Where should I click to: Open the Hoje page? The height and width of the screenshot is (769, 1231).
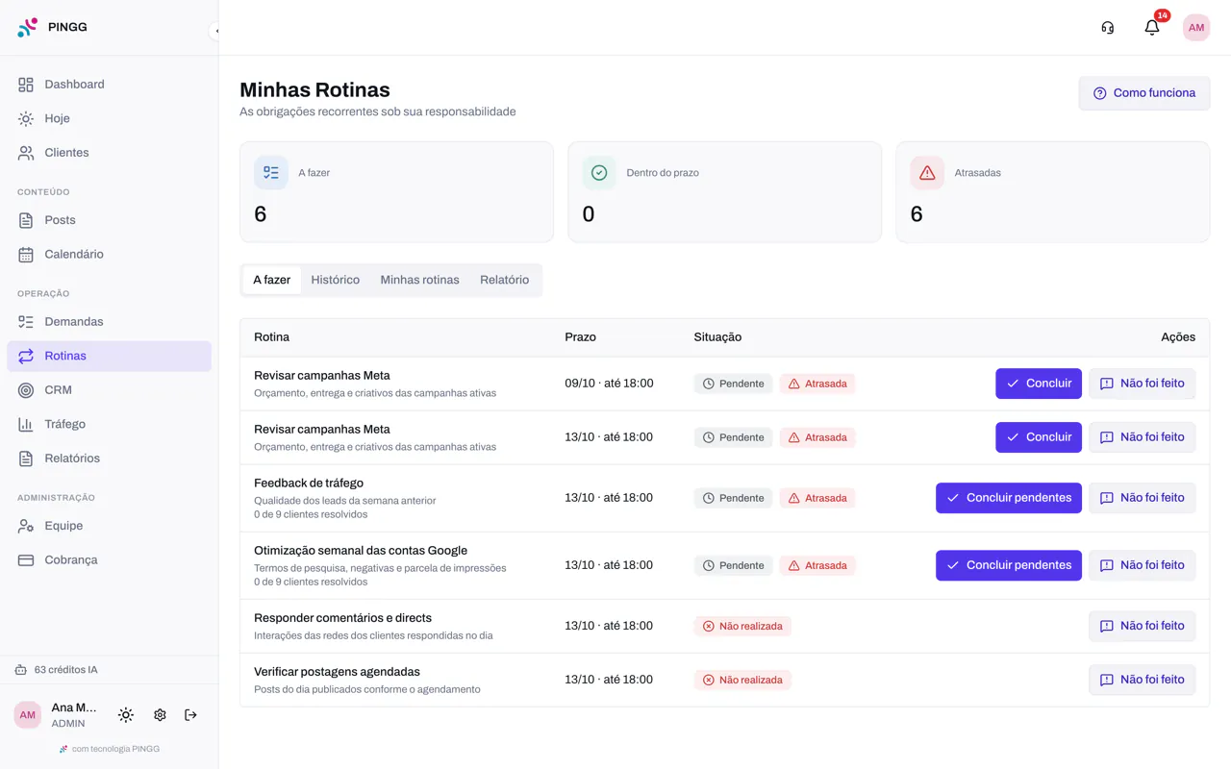(x=109, y=118)
